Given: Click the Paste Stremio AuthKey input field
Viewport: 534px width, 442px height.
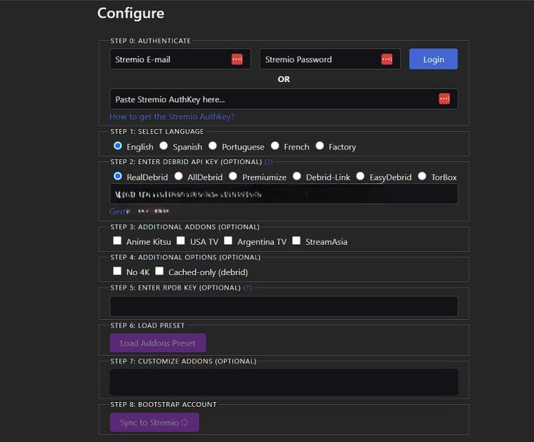Looking at the screenshot, I should [x=283, y=99].
